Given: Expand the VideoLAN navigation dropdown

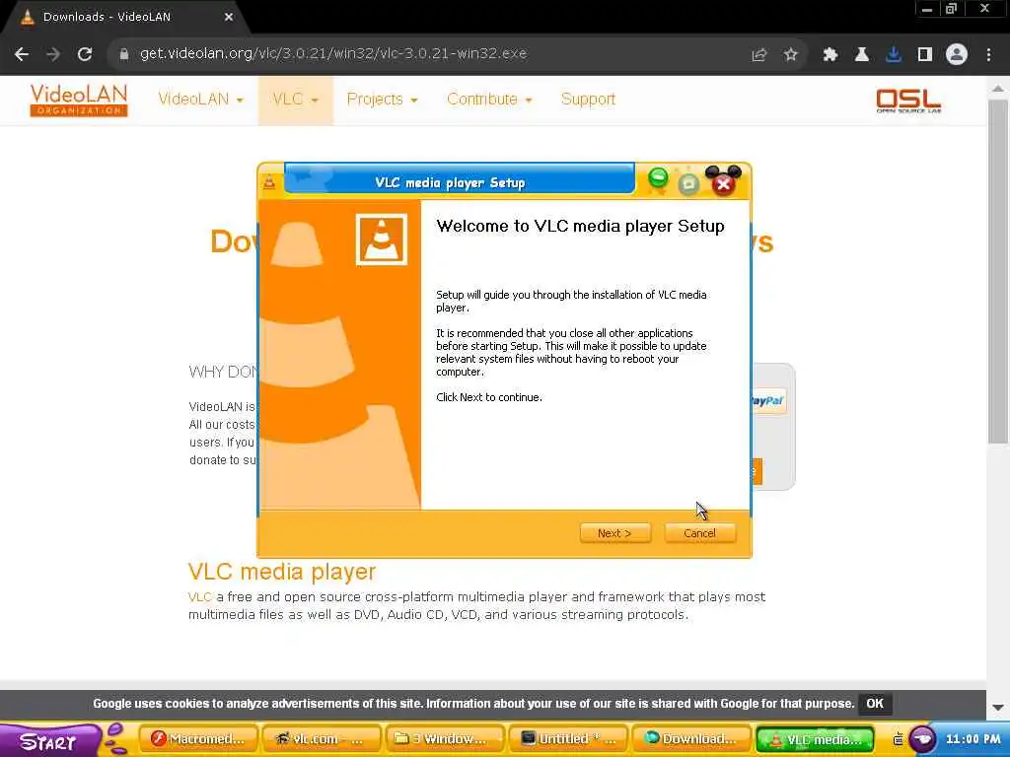Looking at the screenshot, I should [200, 100].
